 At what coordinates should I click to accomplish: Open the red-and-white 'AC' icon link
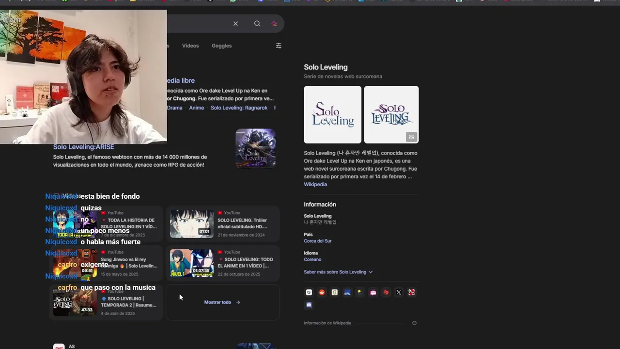(411, 292)
